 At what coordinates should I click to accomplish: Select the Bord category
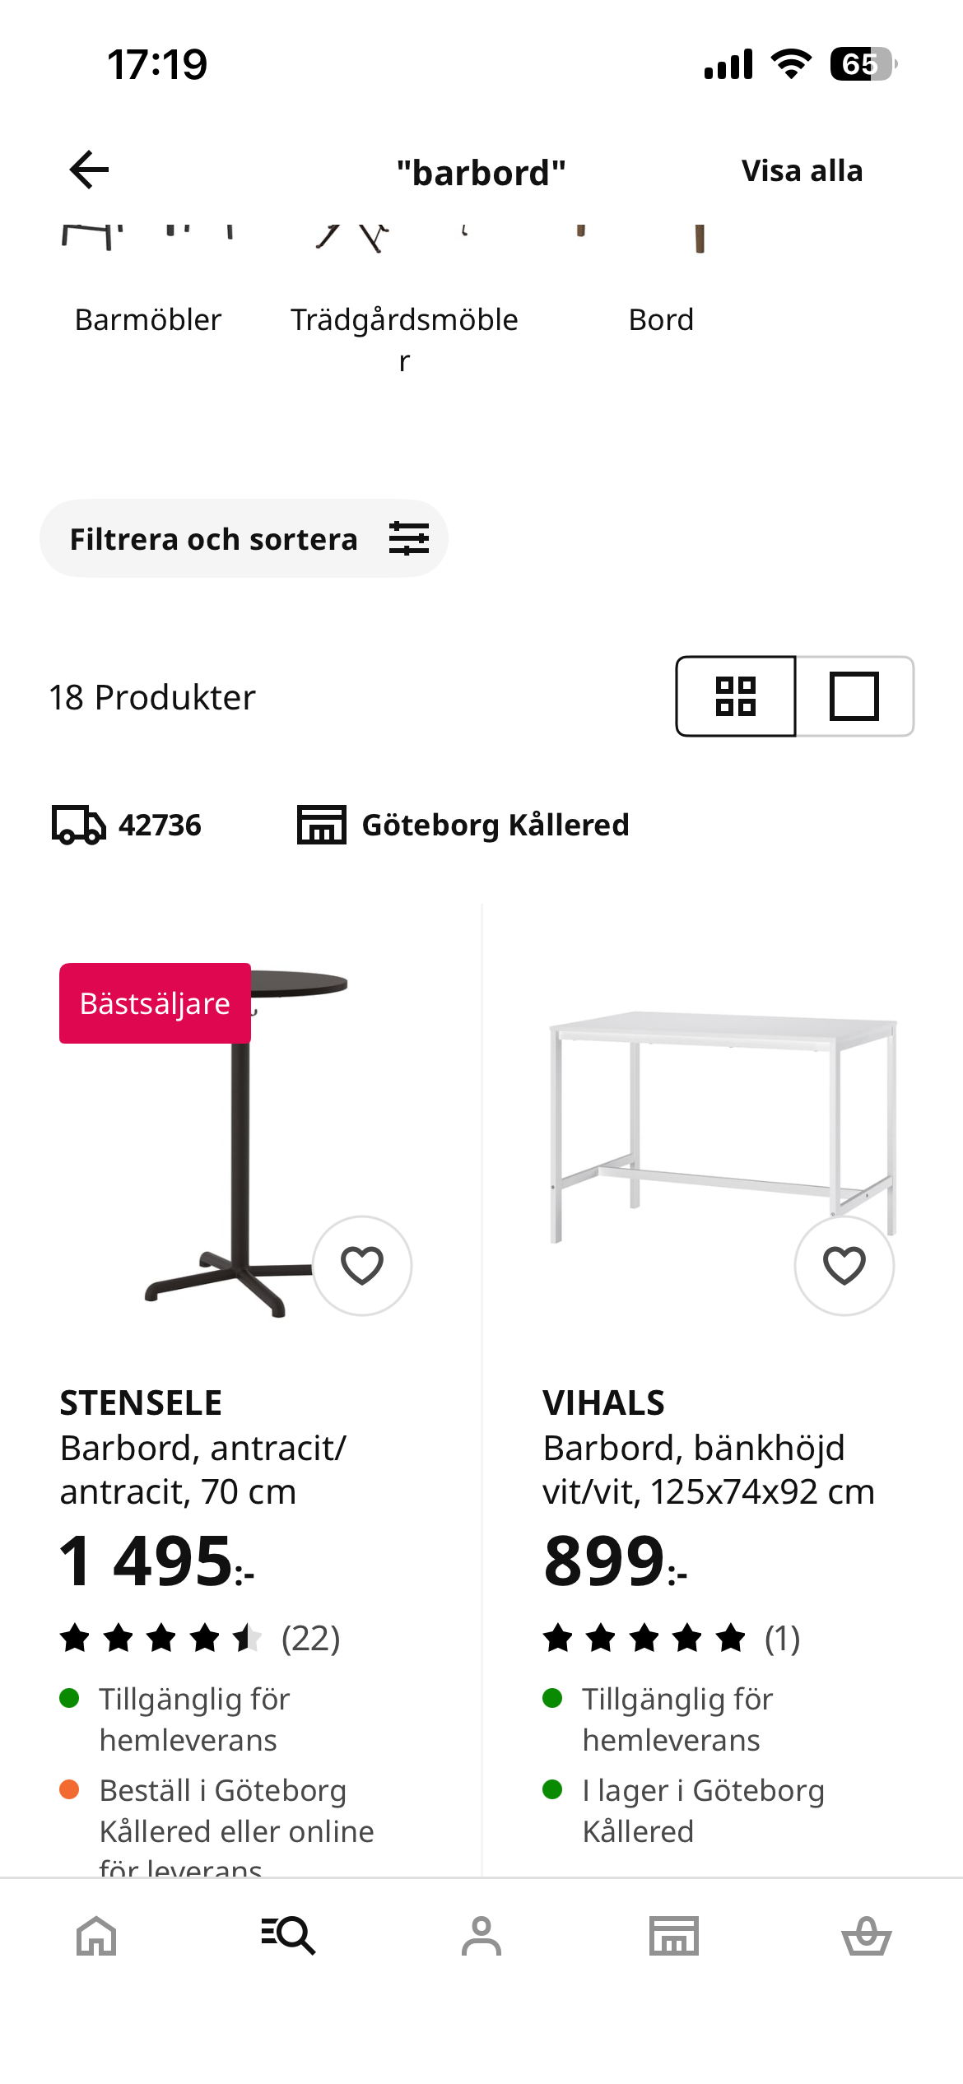(x=661, y=319)
